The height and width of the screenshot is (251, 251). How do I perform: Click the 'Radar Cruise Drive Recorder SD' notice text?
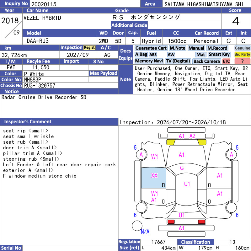44,97
